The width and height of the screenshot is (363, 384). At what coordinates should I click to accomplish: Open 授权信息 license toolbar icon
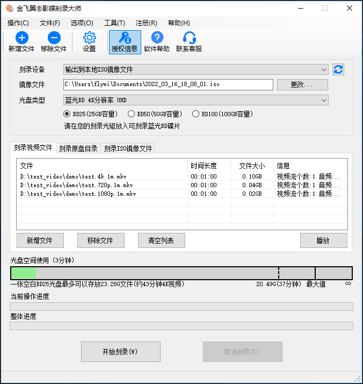coord(125,38)
